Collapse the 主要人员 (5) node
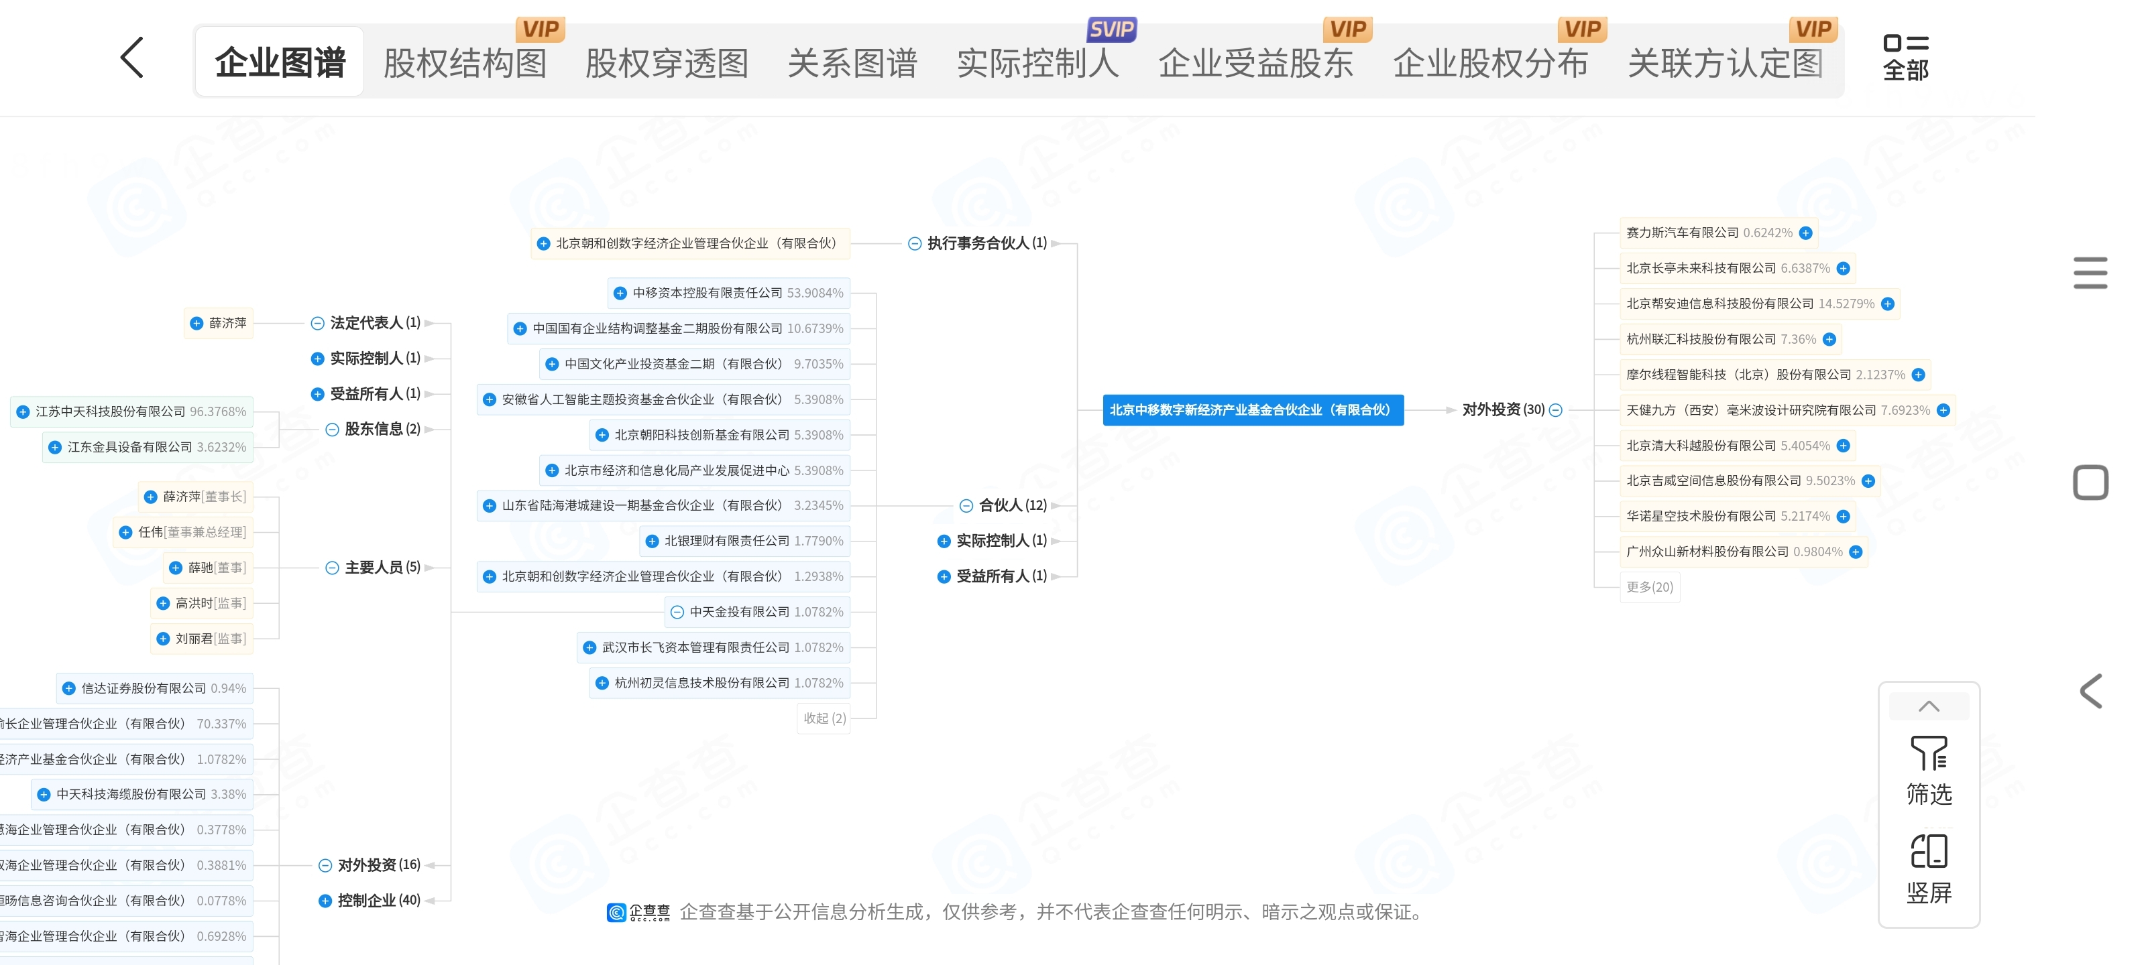2146x965 pixels. coord(331,568)
